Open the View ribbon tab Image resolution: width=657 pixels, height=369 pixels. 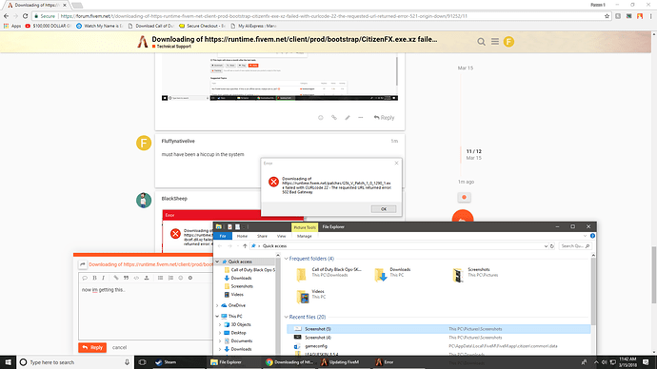tap(281, 236)
